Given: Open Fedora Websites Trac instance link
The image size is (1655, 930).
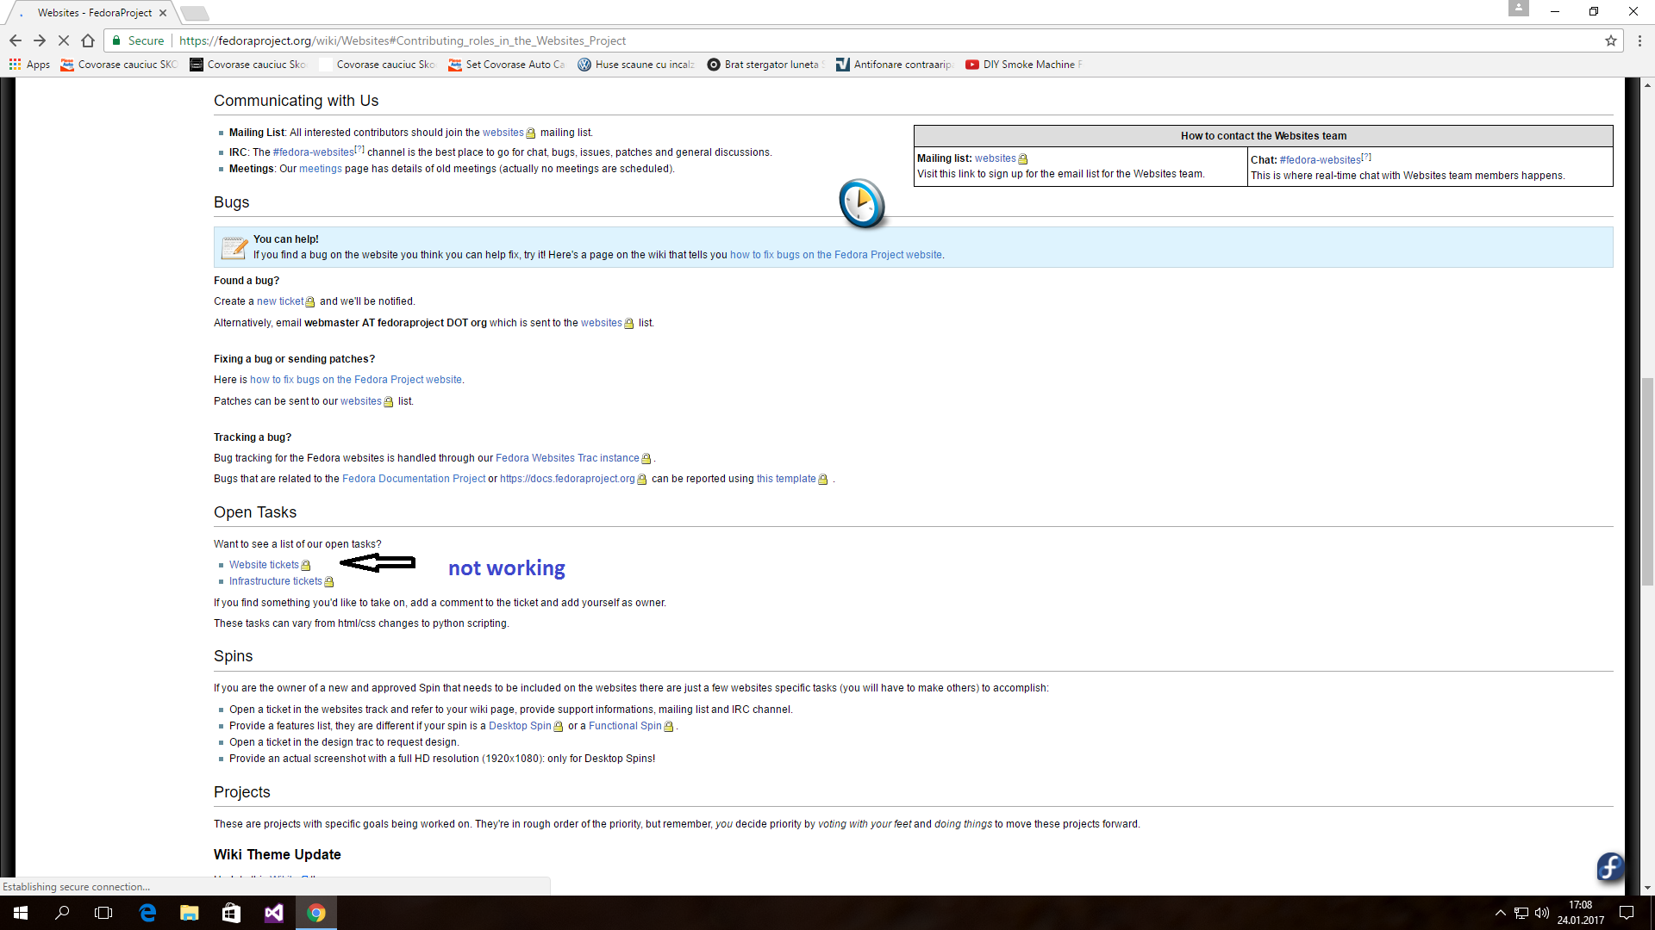Looking at the screenshot, I should 567,458.
